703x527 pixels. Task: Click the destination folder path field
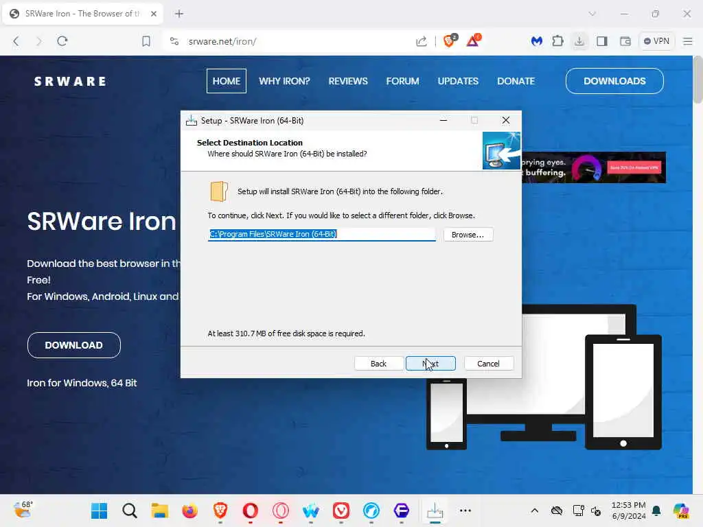[x=321, y=235]
